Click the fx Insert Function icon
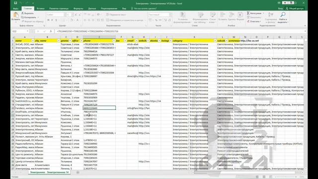The image size is (318, 179). (x=51, y=31)
